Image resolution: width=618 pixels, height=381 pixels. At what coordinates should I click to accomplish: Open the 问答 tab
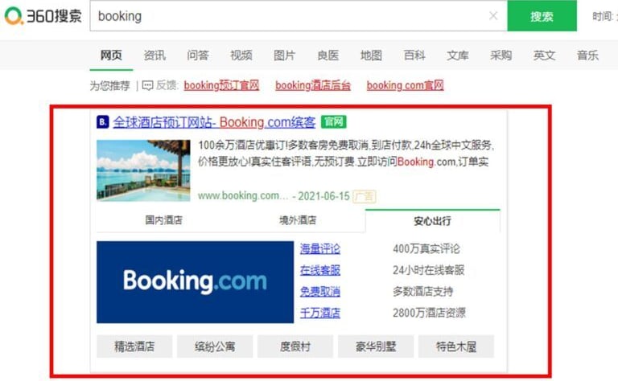pos(198,55)
